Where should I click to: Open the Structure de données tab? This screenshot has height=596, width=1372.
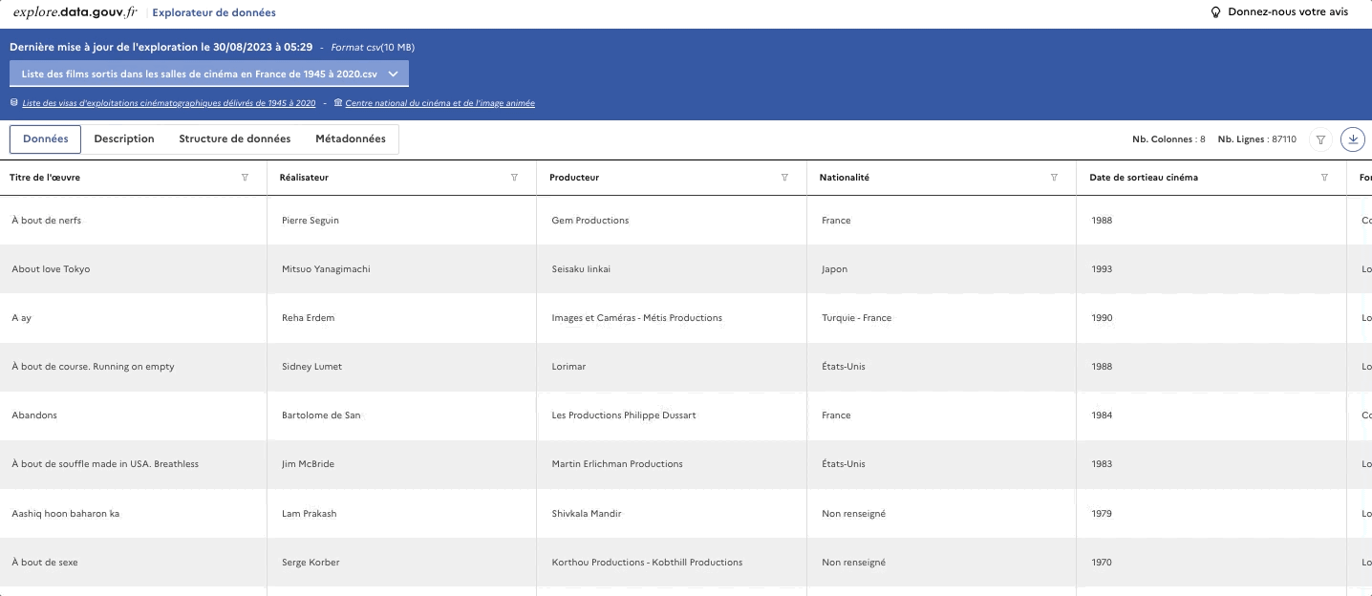234,139
